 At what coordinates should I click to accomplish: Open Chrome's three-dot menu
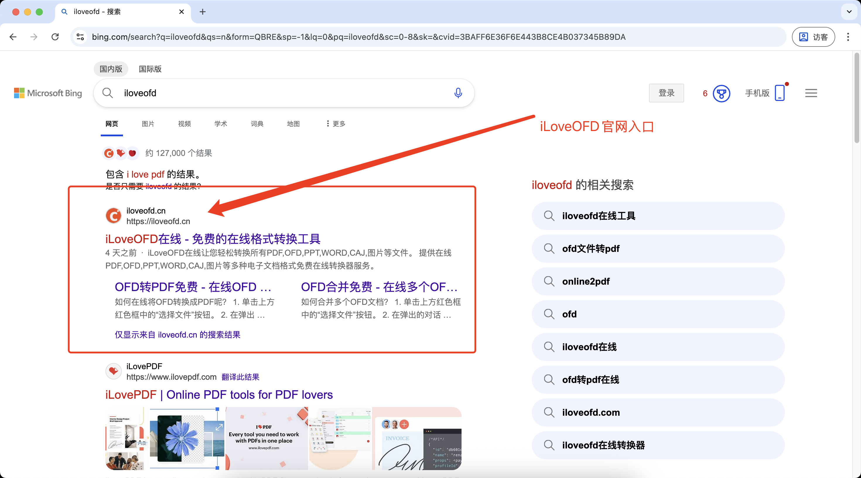click(848, 37)
